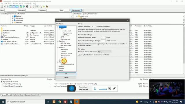
Task: Select 'Debug' in settings tree
Action: pos(61,70)
